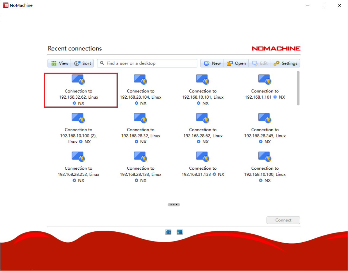Select the connection icon for 192.168.10.101
Viewport: 348px width, 271px height.
click(203, 79)
